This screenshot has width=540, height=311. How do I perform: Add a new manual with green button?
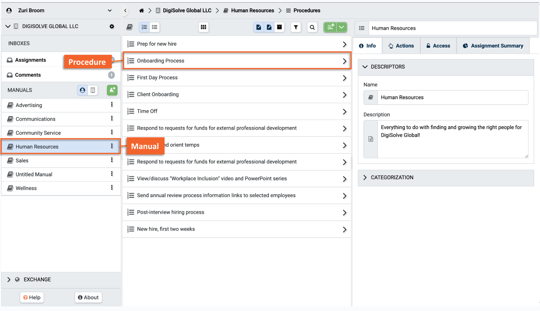112,90
